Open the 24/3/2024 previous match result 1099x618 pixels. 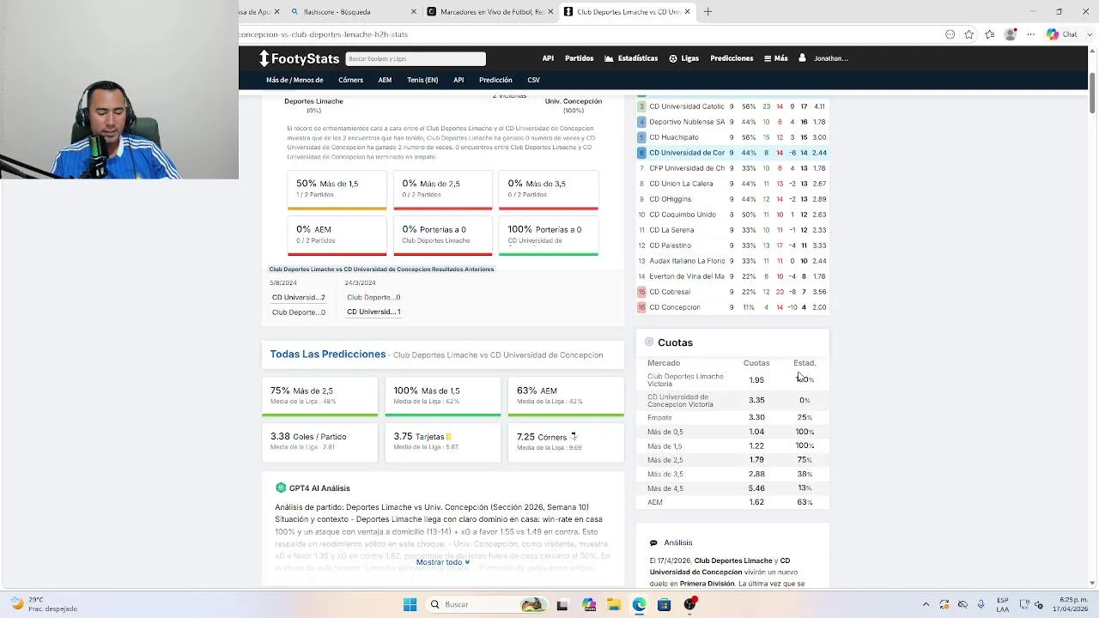point(373,297)
